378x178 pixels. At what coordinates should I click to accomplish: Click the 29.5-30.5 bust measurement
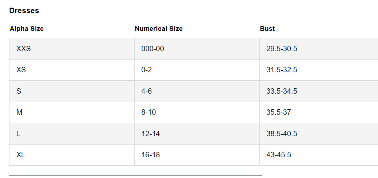click(x=282, y=49)
